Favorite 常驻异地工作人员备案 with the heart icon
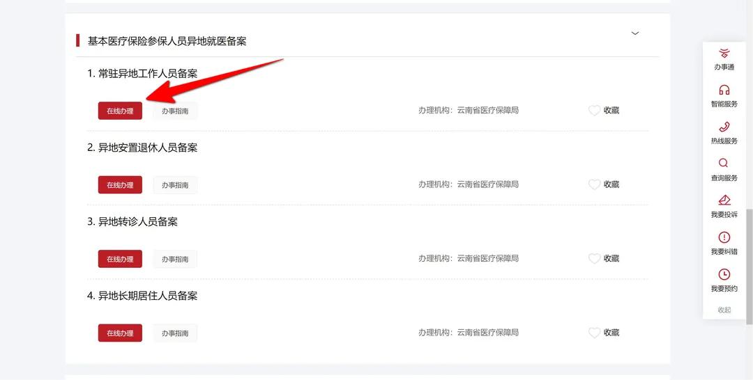 pyautogui.click(x=594, y=111)
